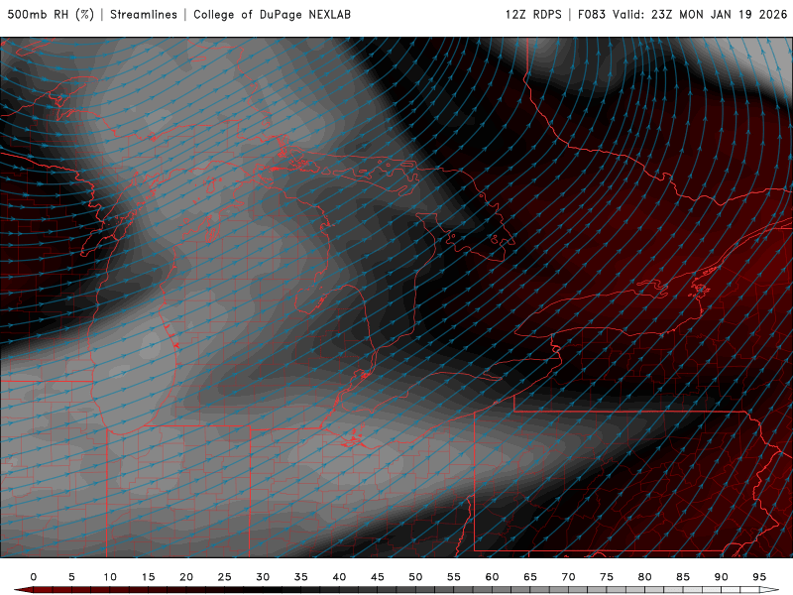The image size is (793, 595).
Task: Click the '20' value on the colorbar scale
Action: click(x=186, y=577)
